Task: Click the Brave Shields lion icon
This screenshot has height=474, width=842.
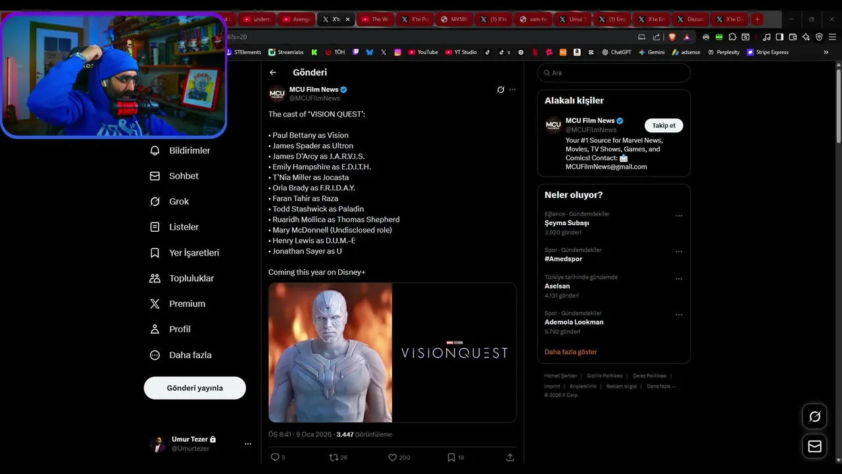Action: tap(672, 37)
